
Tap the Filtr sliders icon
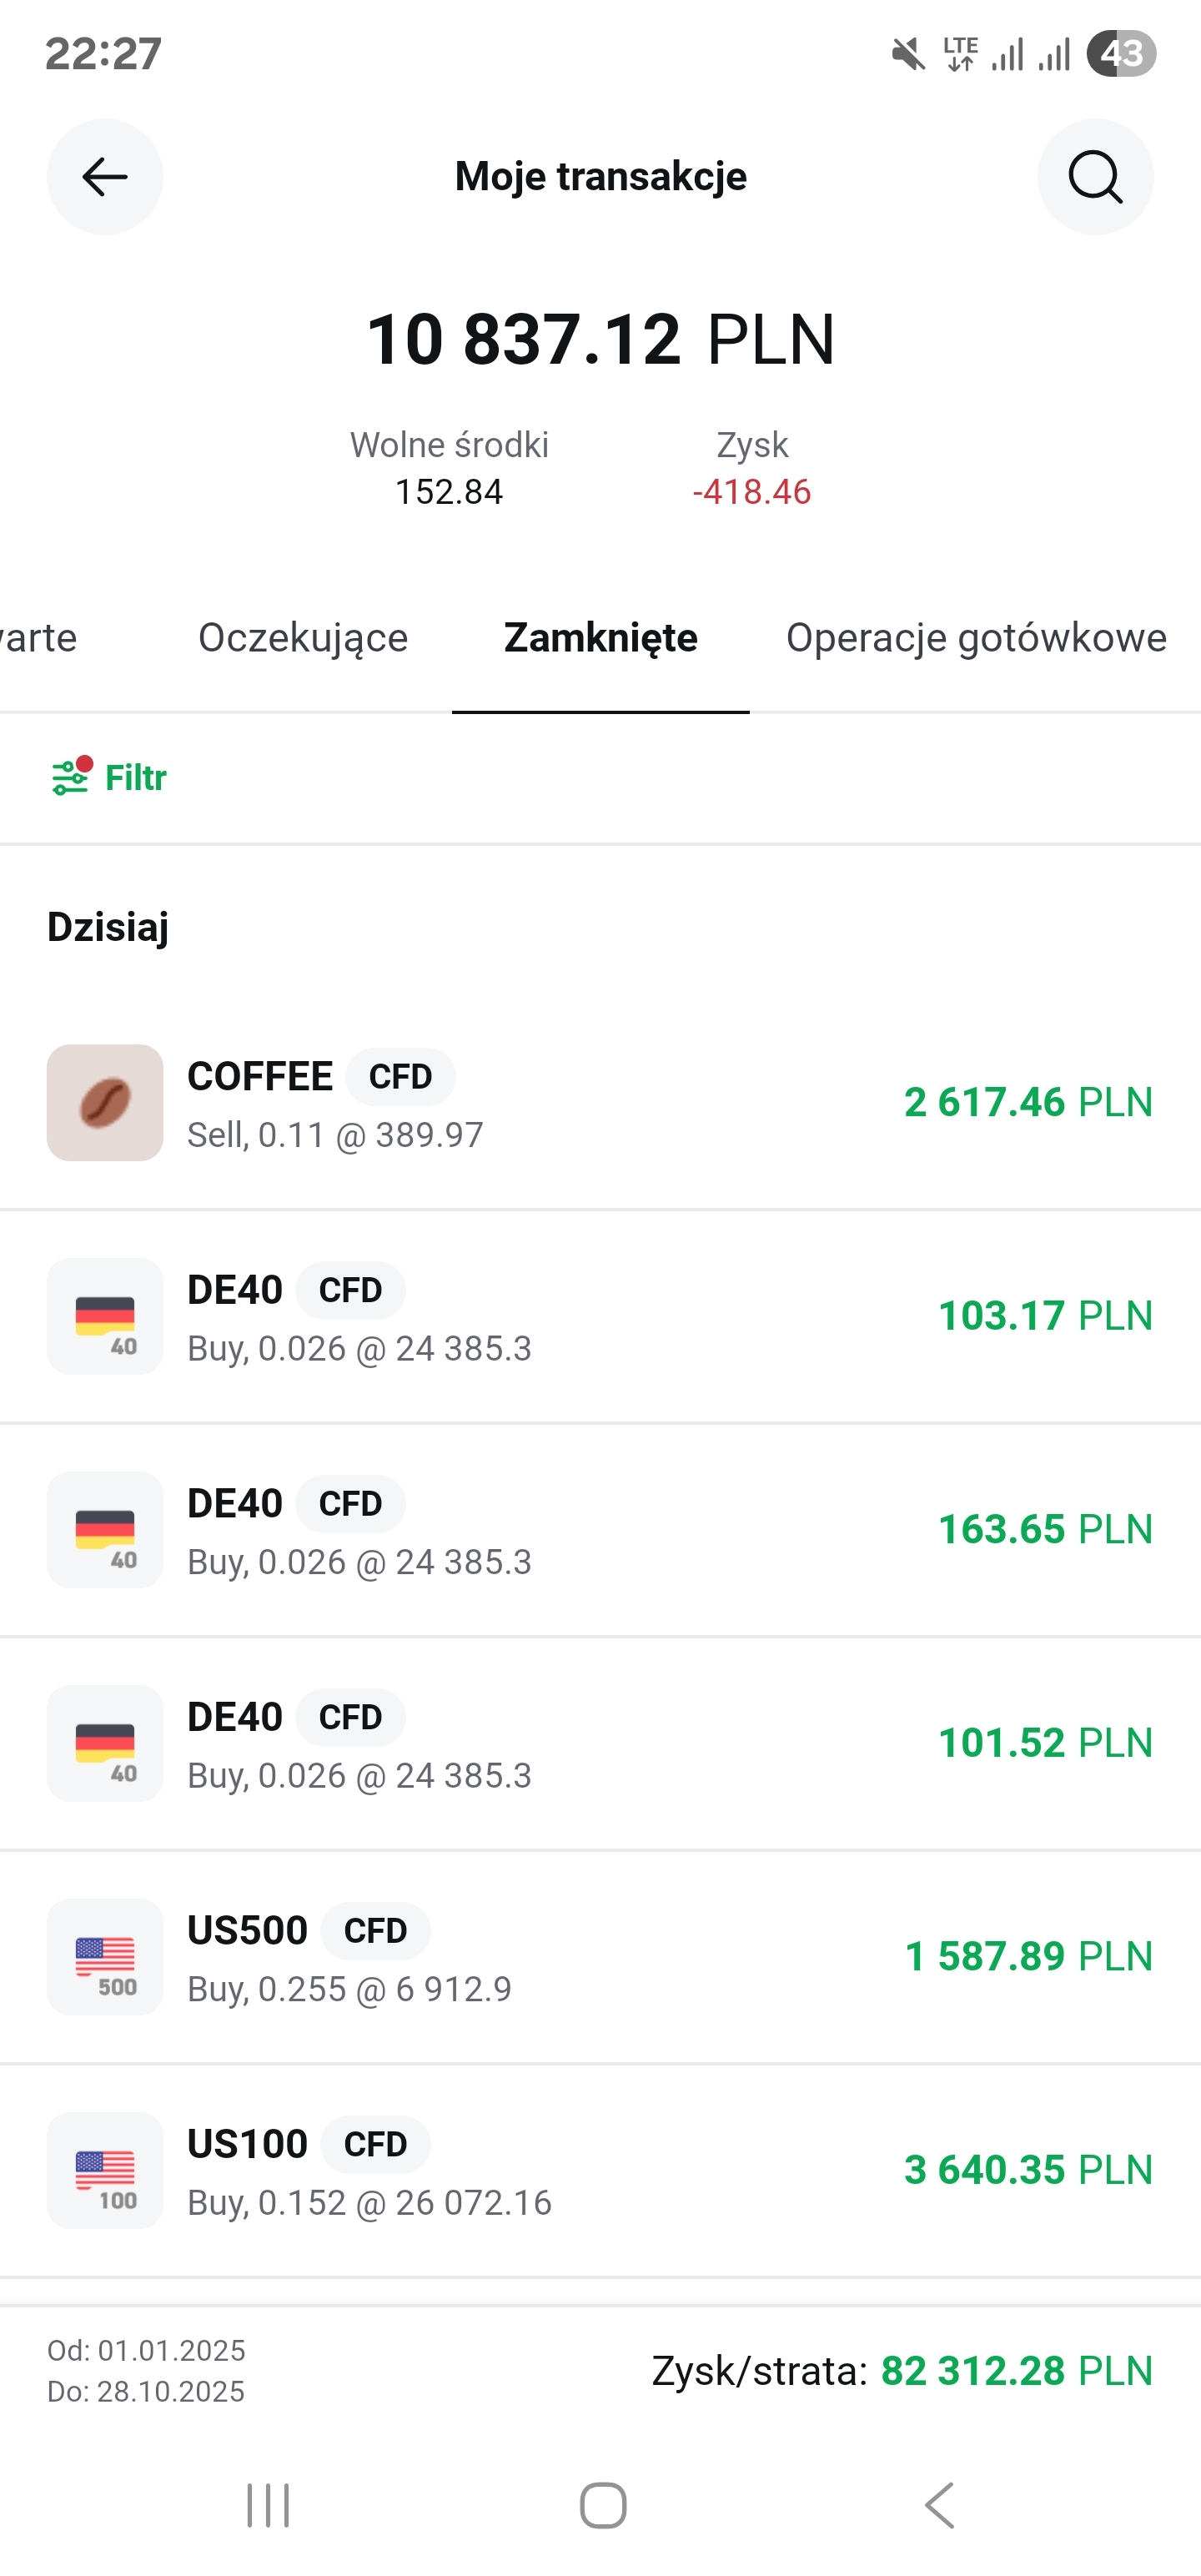(71, 777)
